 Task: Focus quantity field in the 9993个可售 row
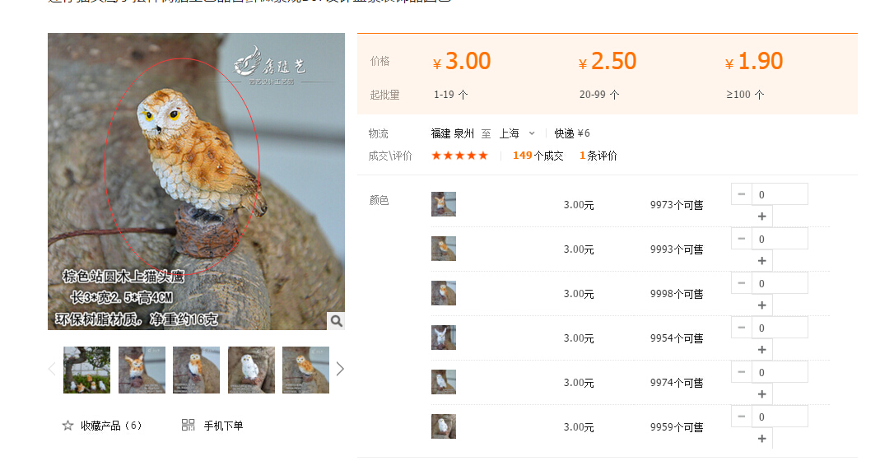(780, 239)
